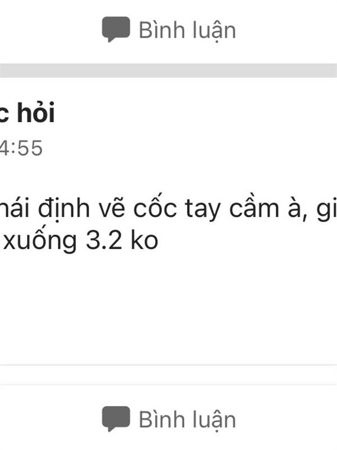Open the poster name ending in "hỏi"
Viewport: 337px width, 450px height.
point(27,112)
